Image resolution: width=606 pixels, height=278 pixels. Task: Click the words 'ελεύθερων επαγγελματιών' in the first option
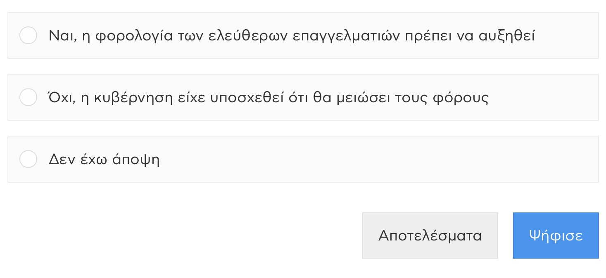(304, 36)
